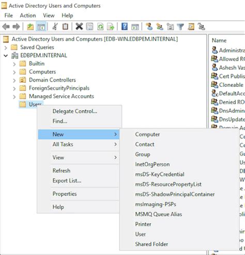This screenshot has height=255, width=245.
Task: Open the Action menu
Action: pyautogui.click(x=28, y=16)
